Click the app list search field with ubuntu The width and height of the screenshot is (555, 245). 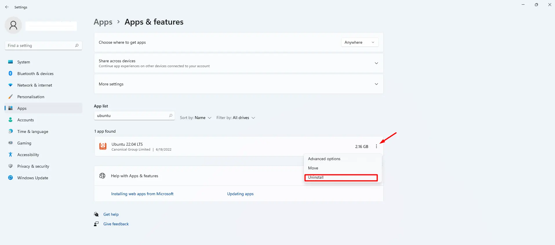134,116
